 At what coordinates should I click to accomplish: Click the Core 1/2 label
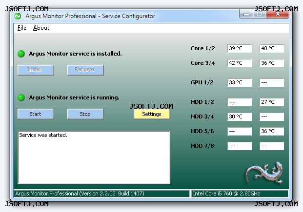[x=202, y=48]
